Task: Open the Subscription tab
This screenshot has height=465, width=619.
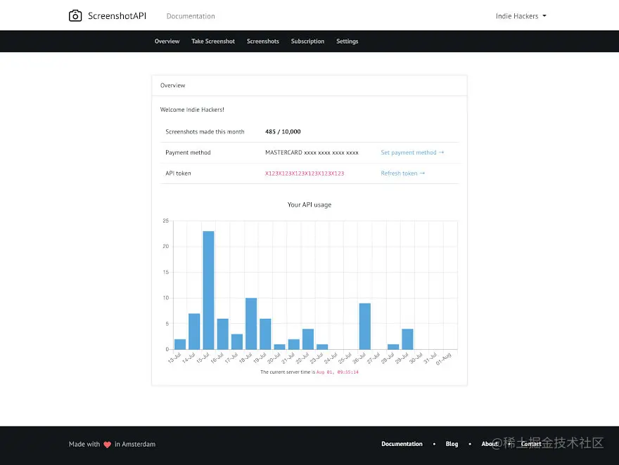Action: click(307, 41)
